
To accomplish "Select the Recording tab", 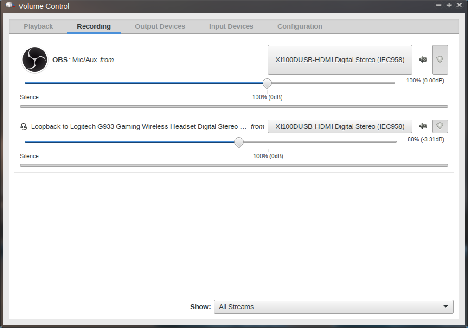I will pos(94,26).
